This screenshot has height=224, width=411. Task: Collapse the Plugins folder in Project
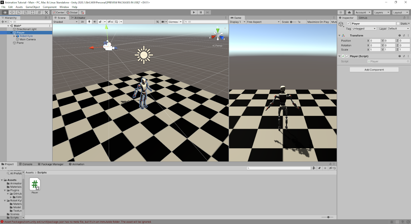tap(5, 190)
